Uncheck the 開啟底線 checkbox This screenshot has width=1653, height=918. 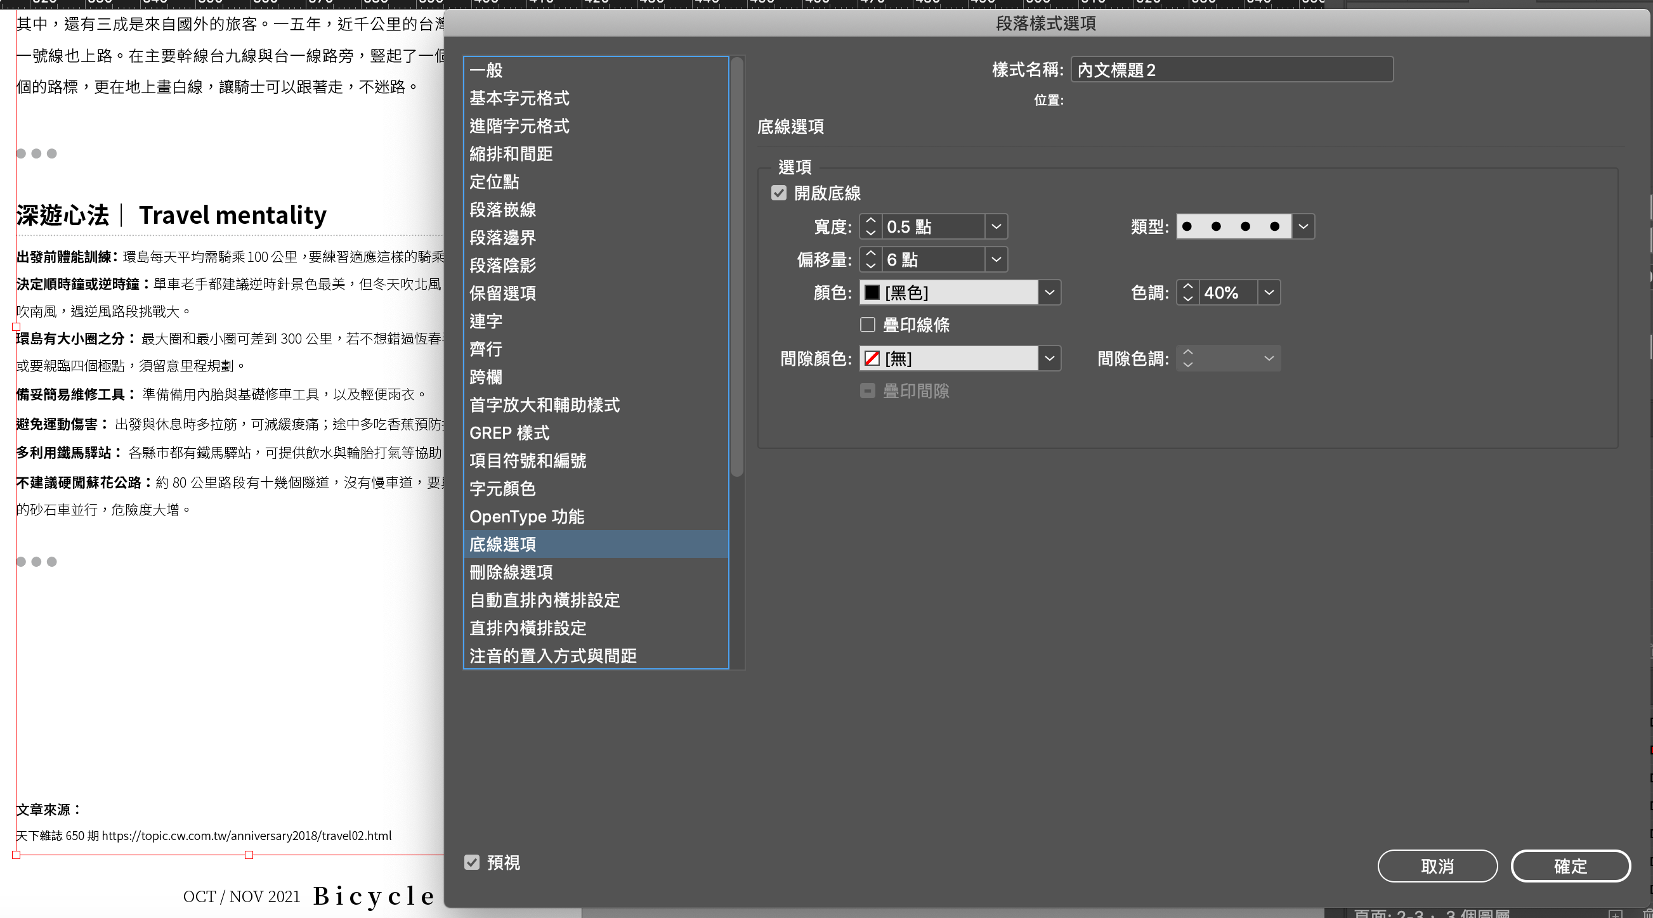click(778, 193)
